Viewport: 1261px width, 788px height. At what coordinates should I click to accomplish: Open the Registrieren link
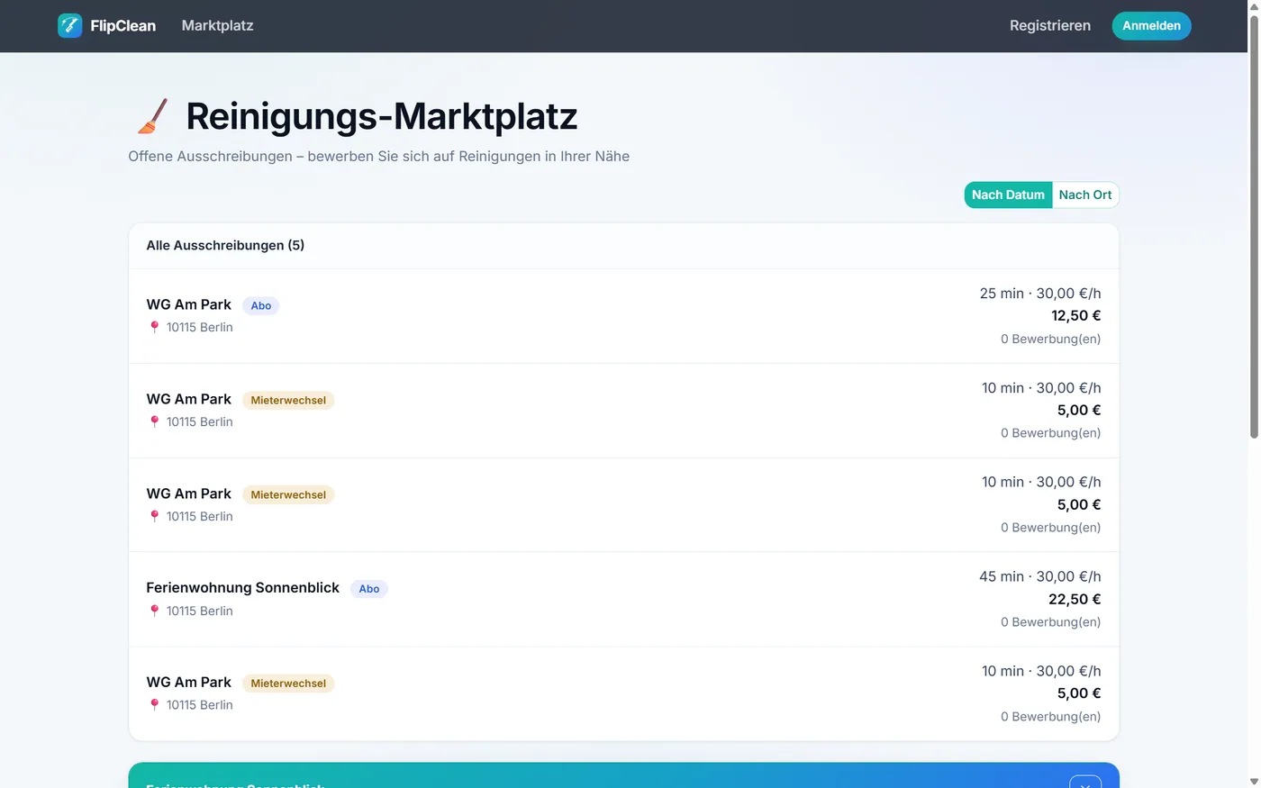coord(1049,26)
